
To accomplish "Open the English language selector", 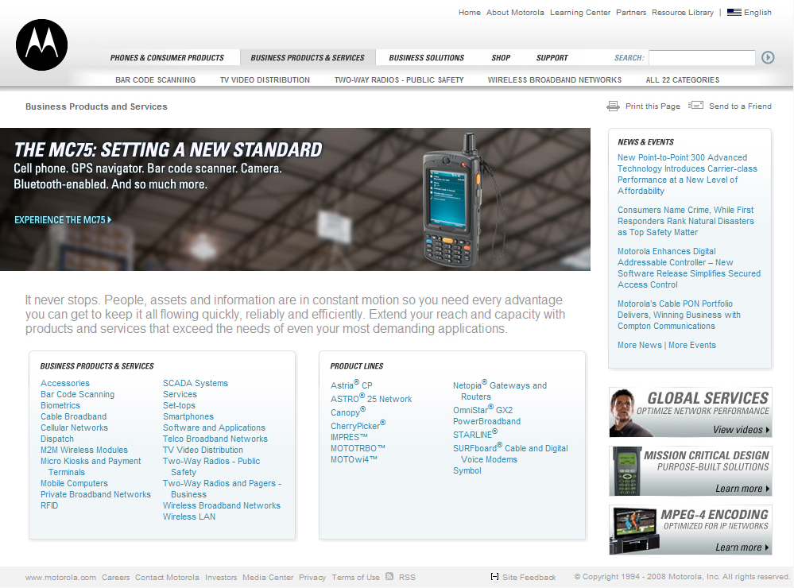I will (x=757, y=13).
